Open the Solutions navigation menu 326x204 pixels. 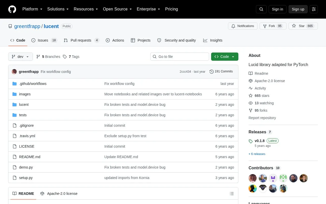point(58,9)
